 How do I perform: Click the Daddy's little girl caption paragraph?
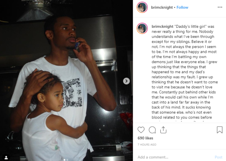tap(185, 72)
